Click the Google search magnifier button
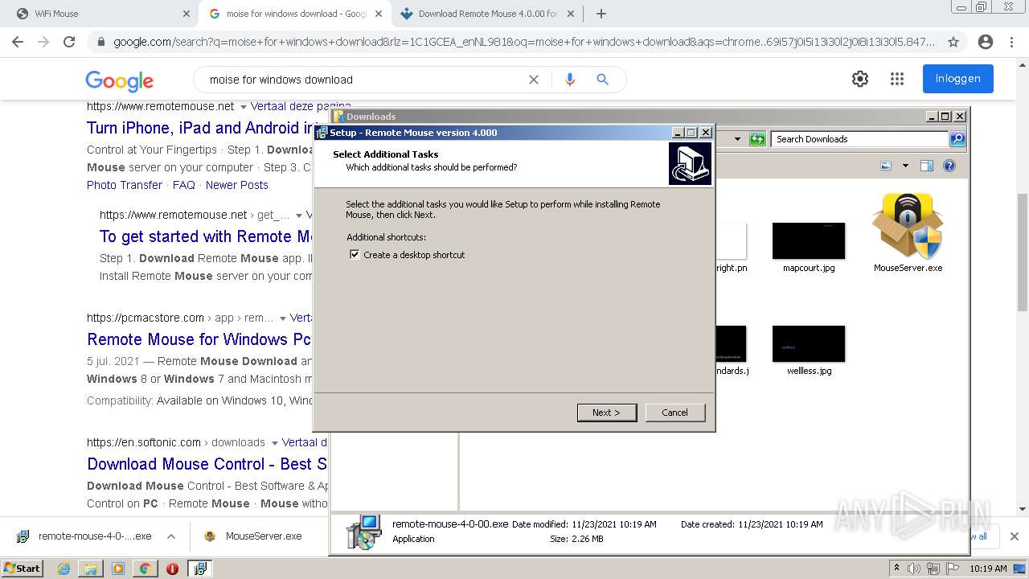1029x579 pixels. tap(602, 80)
